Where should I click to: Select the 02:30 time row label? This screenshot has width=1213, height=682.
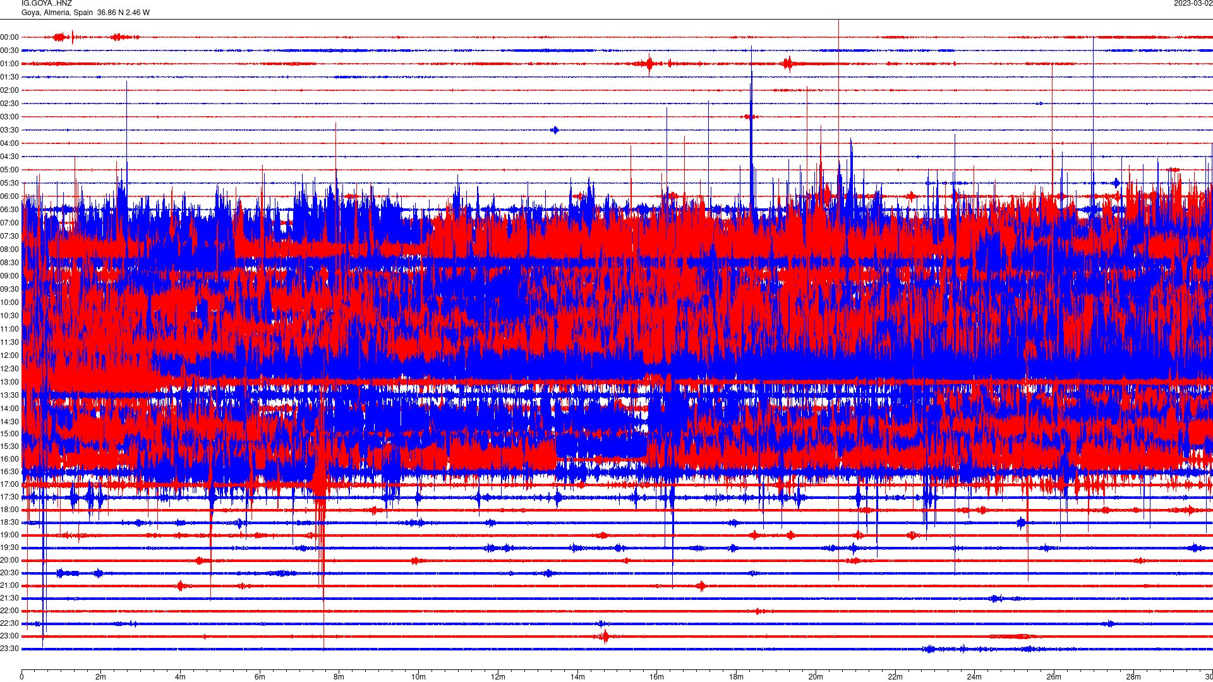click(9, 104)
